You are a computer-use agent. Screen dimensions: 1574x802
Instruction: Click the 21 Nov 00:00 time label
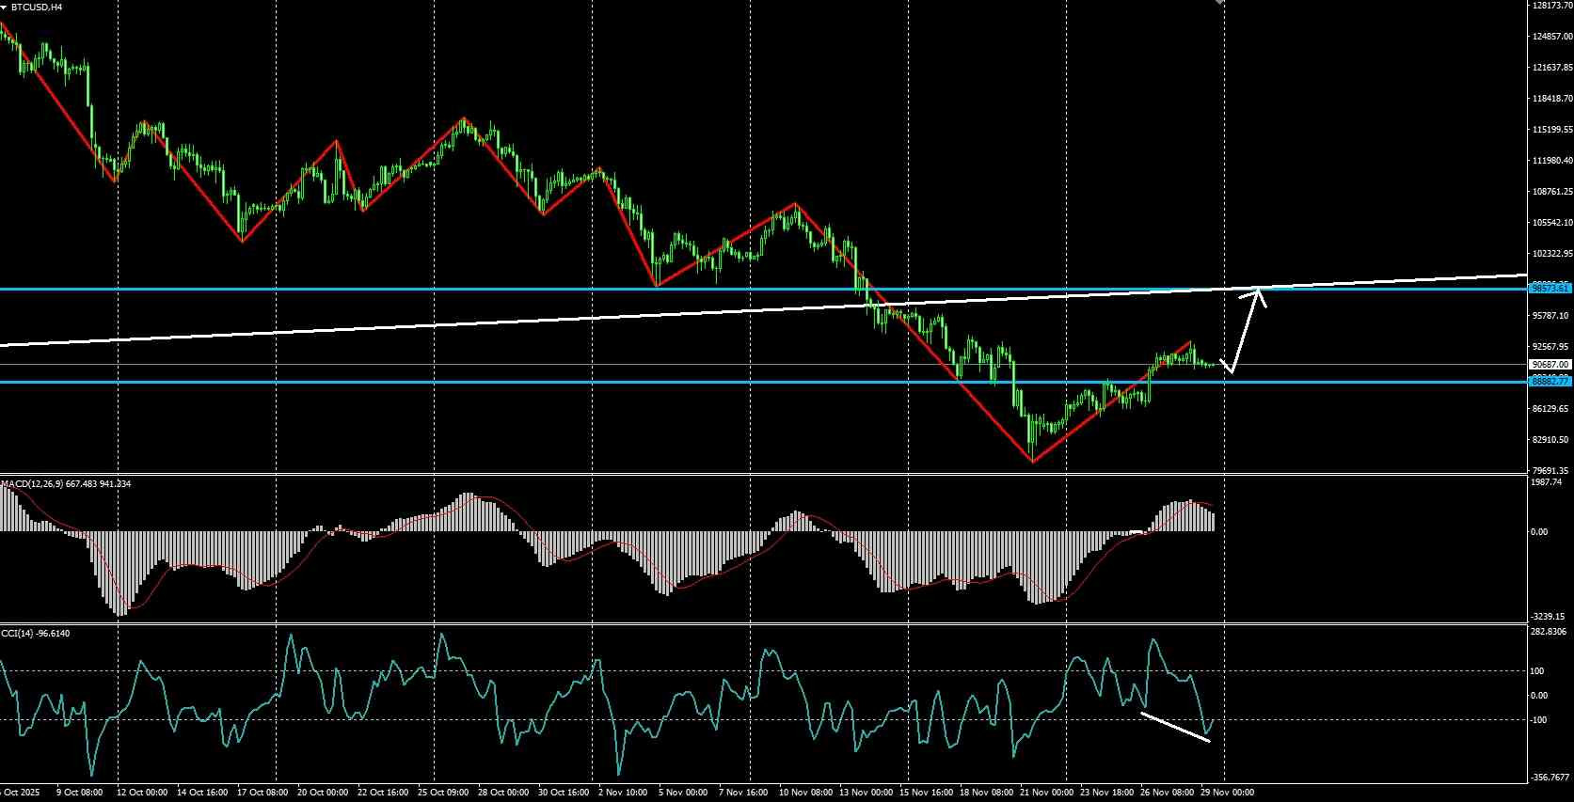pyautogui.click(x=1044, y=793)
